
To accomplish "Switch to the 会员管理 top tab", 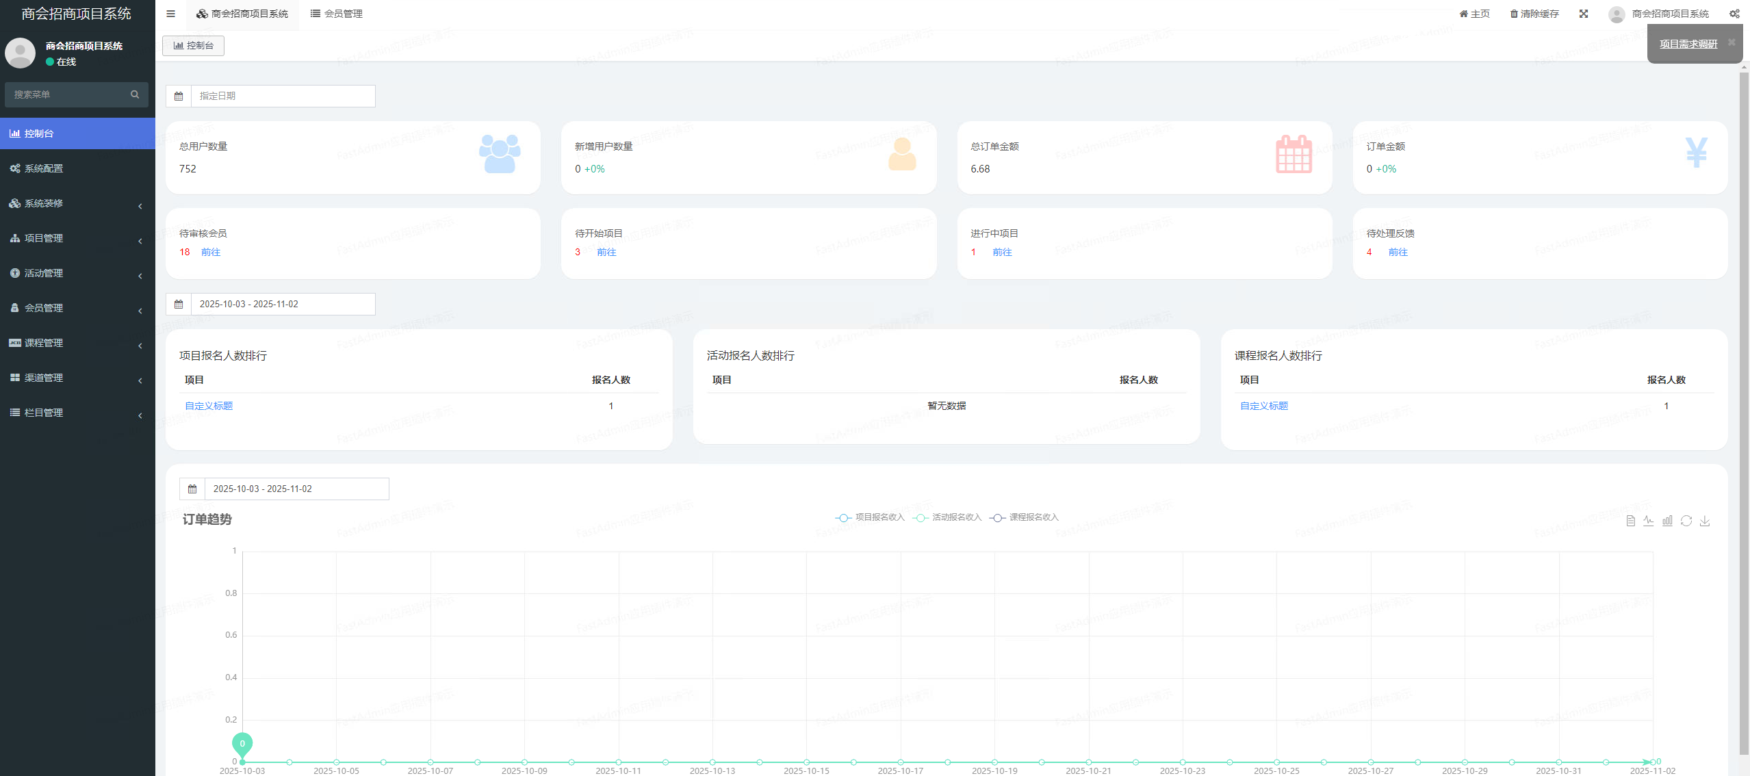I will click(x=336, y=14).
